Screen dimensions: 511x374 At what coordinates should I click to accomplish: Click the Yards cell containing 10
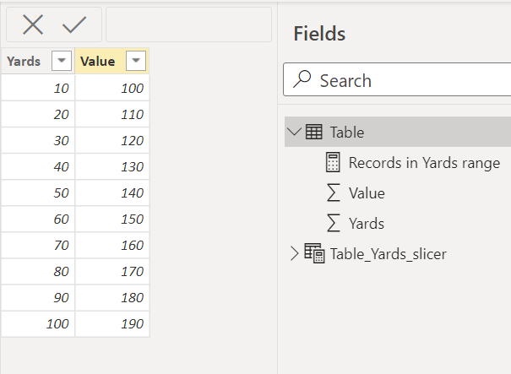tap(38, 88)
